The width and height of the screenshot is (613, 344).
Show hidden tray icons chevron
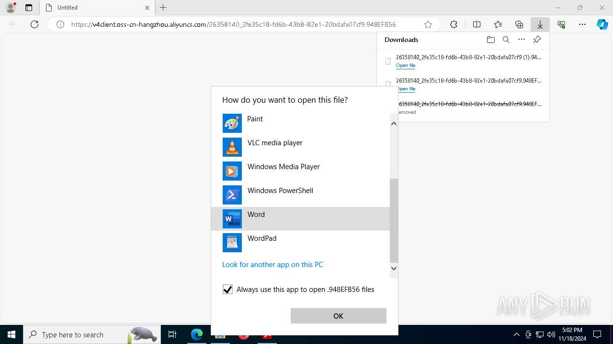(x=516, y=334)
